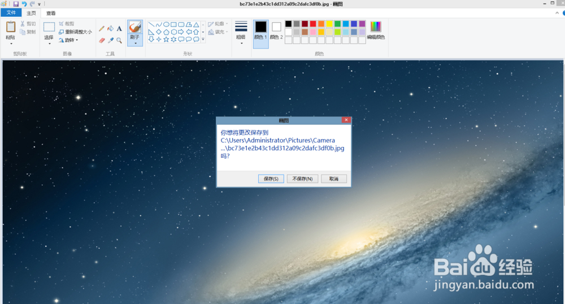Open the 填充 (Fill) dropdown
This screenshot has width=565, height=304.
(218, 32)
